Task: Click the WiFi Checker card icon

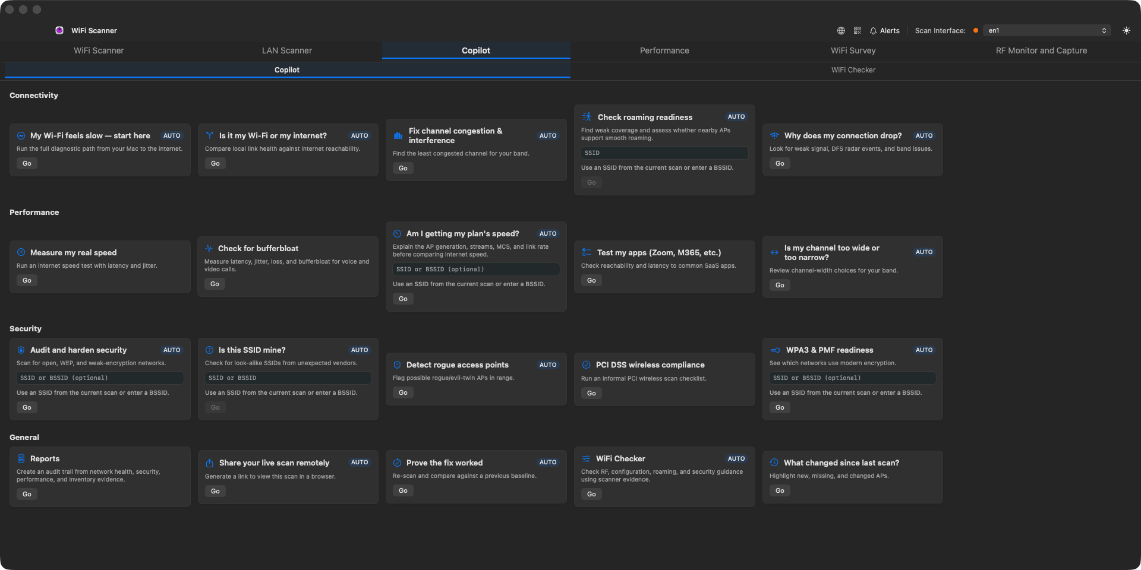Action: point(586,458)
